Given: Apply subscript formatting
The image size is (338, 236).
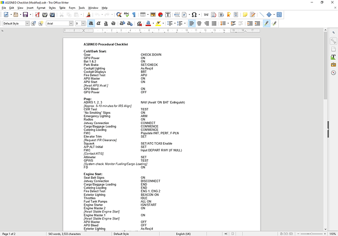Looking at the screenshot, I should pyautogui.click(x=130, y=23).
